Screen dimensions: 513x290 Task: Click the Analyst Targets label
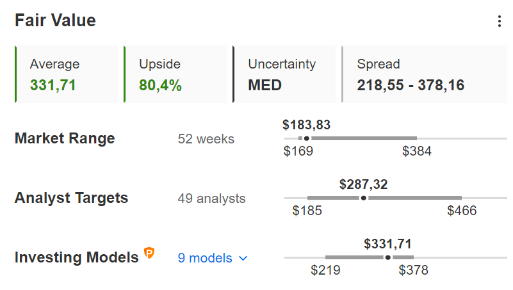[x=71, y=198]
